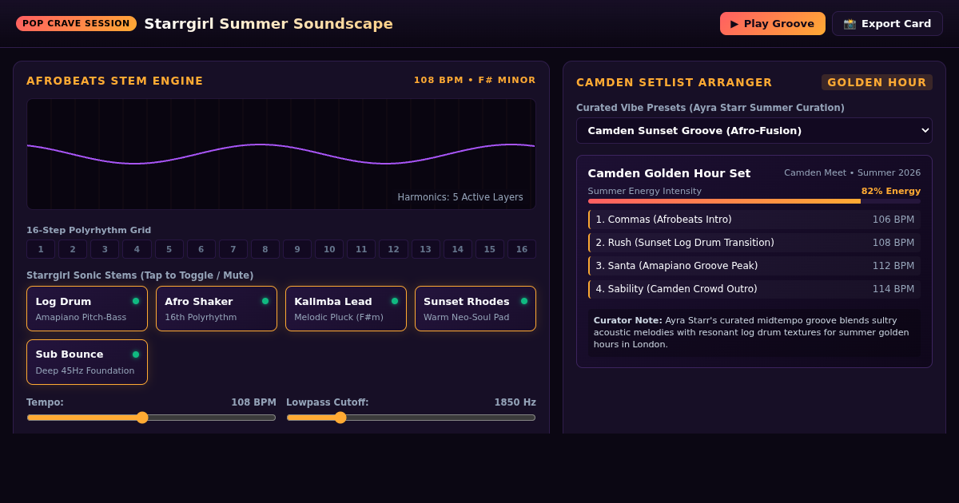Select track 3. Santa (Amapiano Groove Peak)
Image resolution: width=959 pixels, height=503 pixels.
tap(754, 266)
